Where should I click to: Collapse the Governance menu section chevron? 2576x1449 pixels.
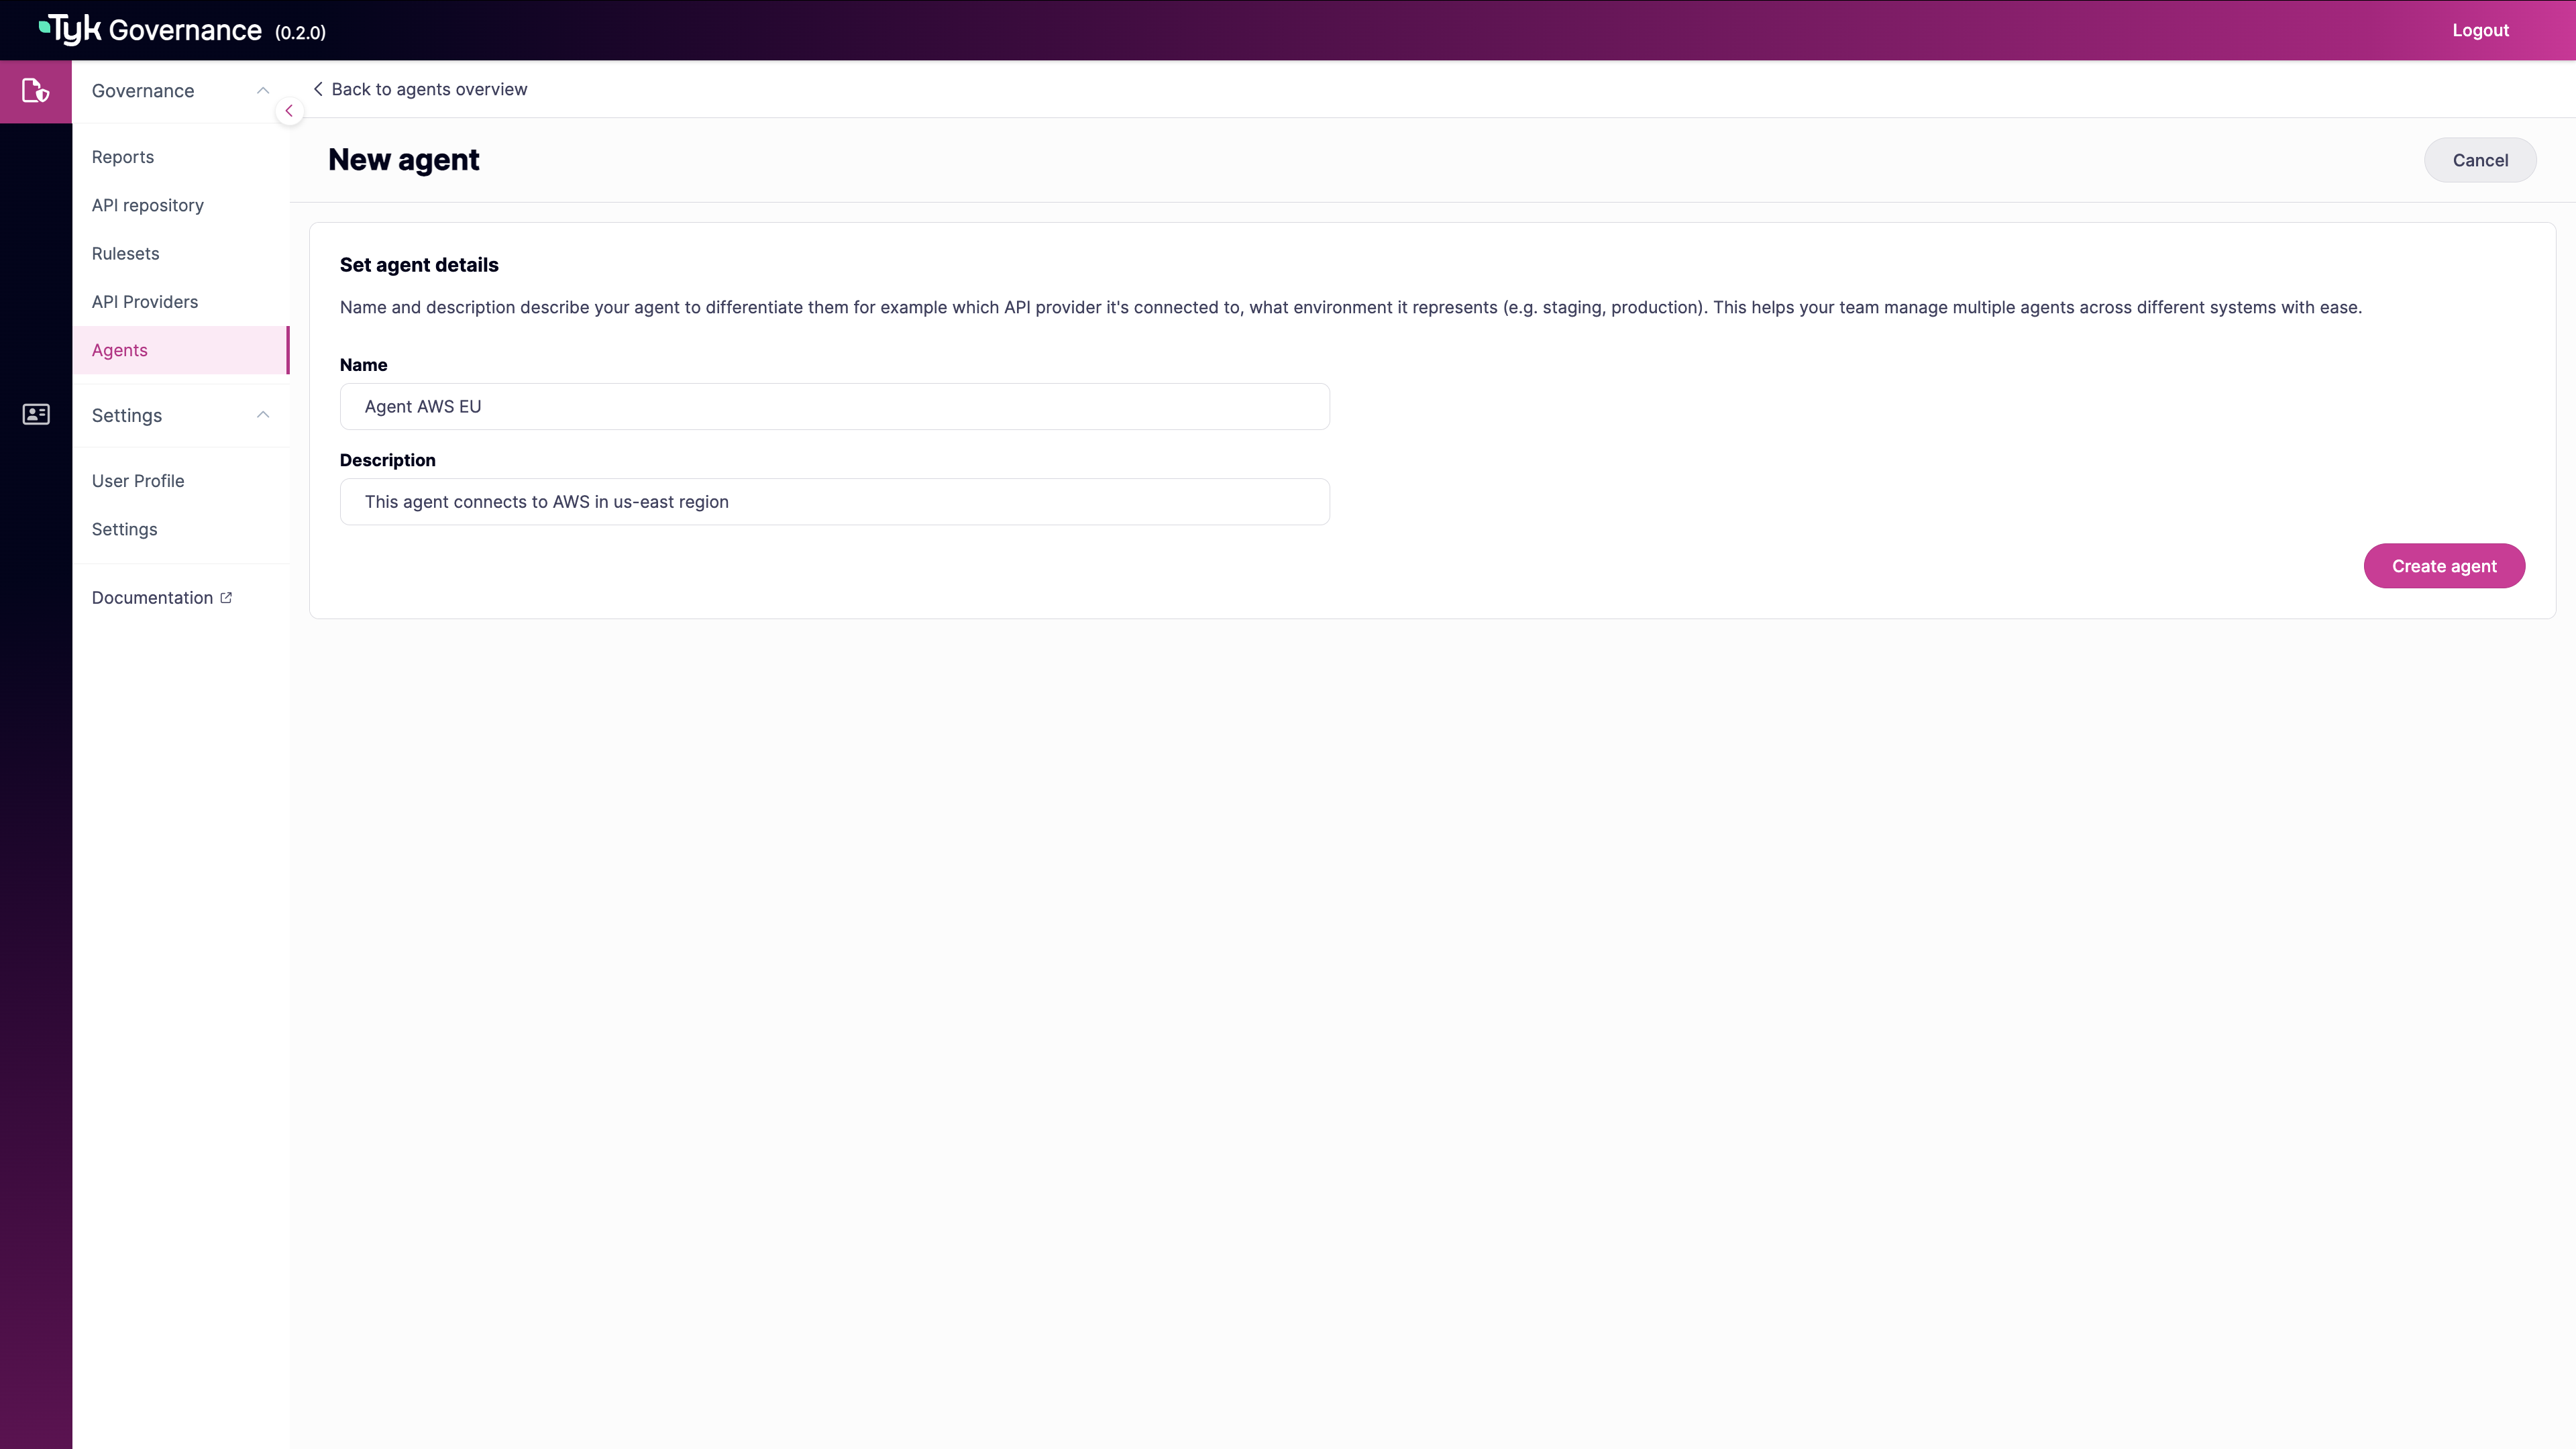(x=263, y=91)
